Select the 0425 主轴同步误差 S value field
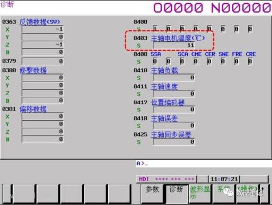Image resolution: width=272 pixels, height=205 pixels. coord(174,142)
